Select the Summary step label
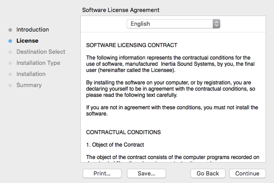Viewport: 274px width, 183px height. (x=29, y=85)
